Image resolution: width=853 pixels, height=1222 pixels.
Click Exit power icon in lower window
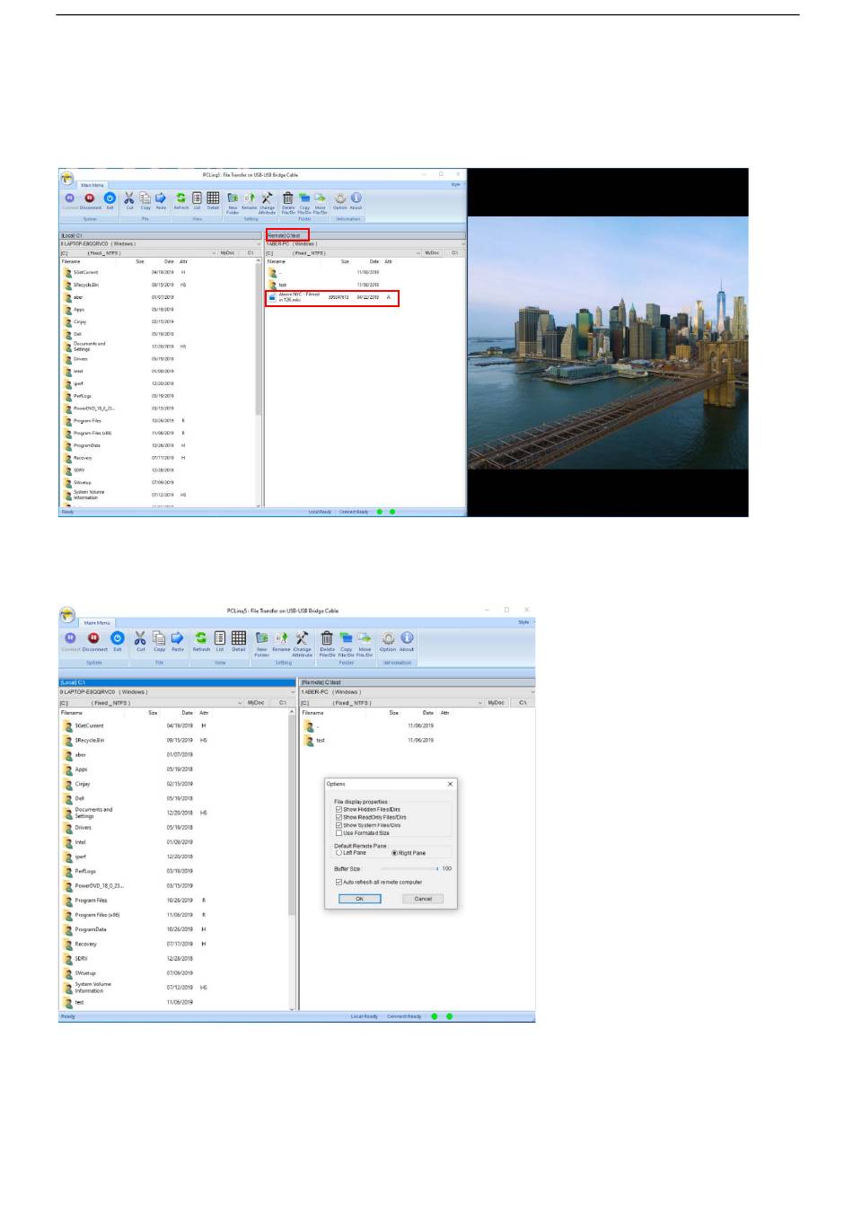(117, 637)
